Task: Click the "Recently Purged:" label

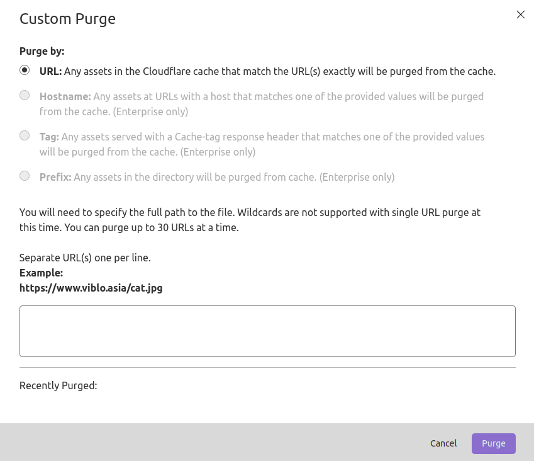Action: pyautogui.click(x=58, y=385)
